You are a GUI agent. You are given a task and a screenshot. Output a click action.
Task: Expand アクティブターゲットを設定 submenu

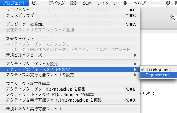tap(70, 64)
